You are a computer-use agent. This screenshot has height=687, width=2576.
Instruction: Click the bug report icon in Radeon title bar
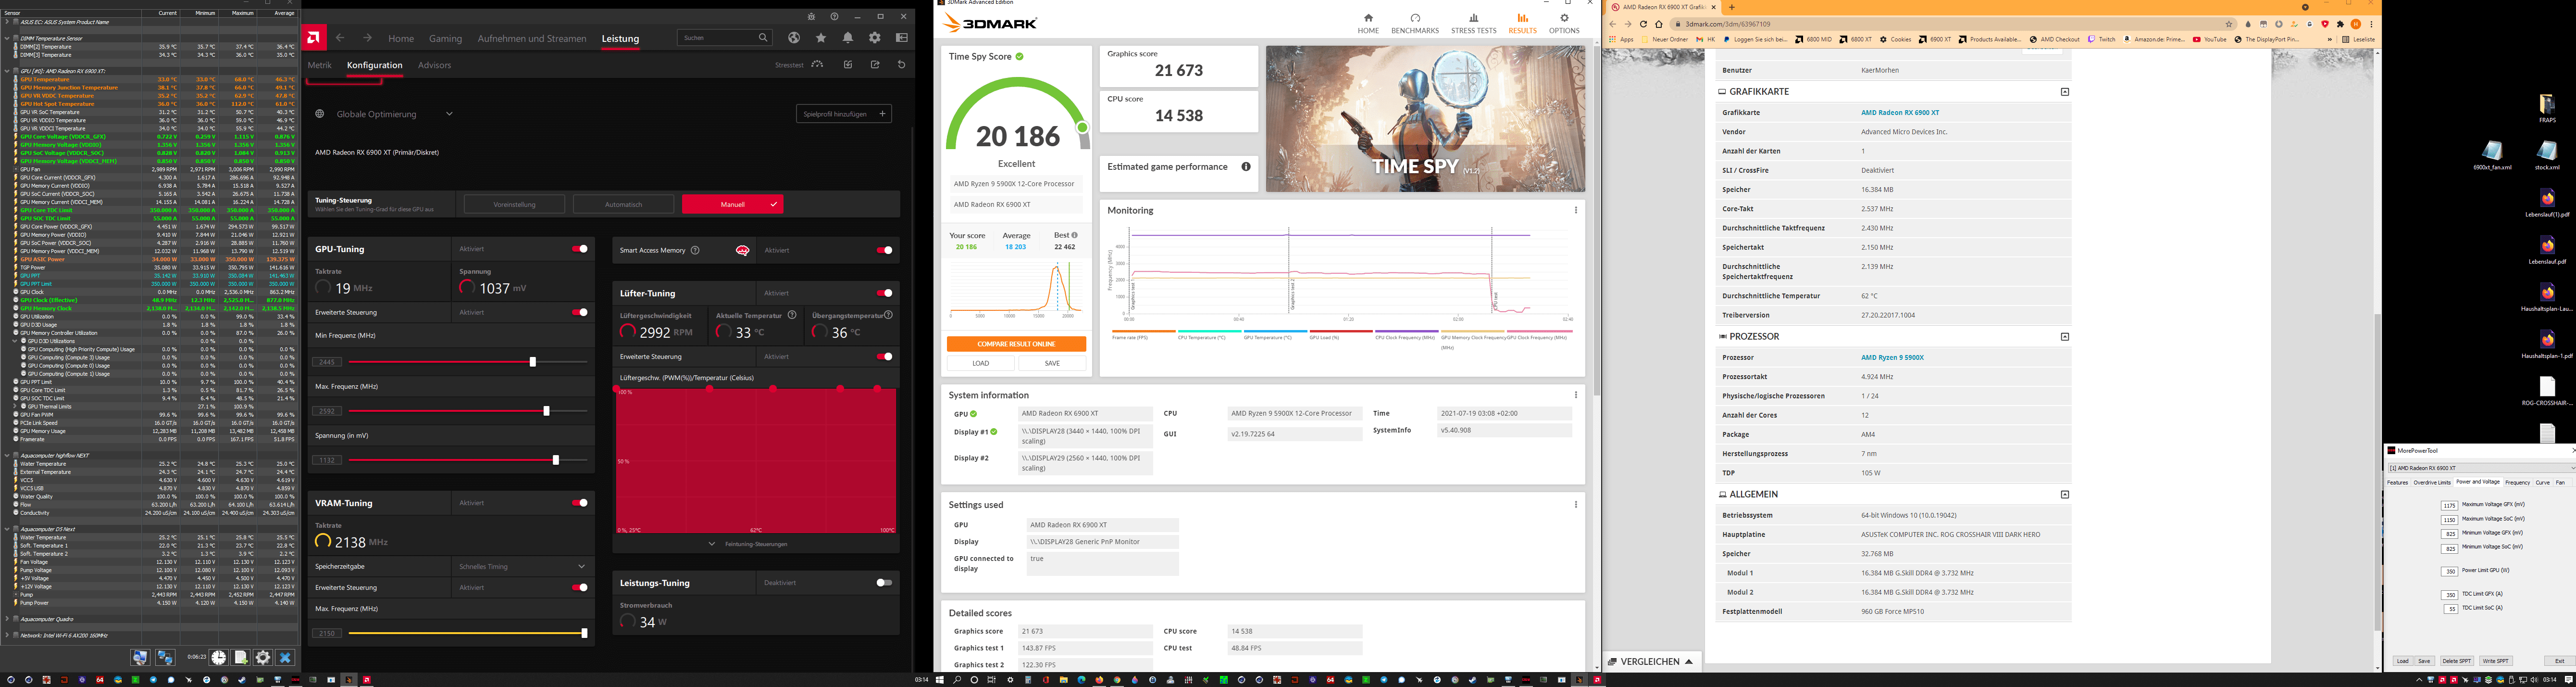pos(811,17)
